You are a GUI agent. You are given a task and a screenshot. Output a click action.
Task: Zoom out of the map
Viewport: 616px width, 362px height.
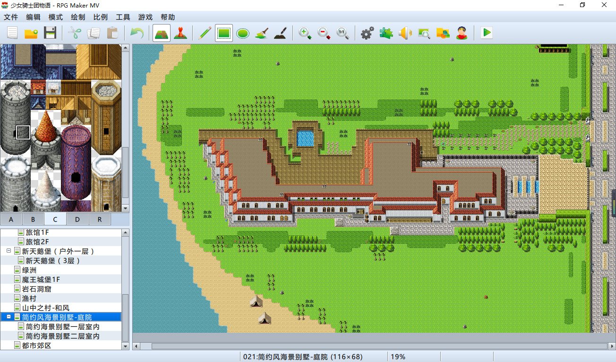click(x=324, y=33)
